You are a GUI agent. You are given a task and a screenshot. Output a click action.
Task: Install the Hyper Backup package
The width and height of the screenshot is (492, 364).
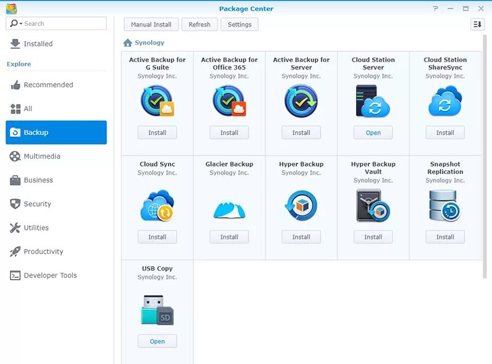pyautogui.click(x=301, y=237)
